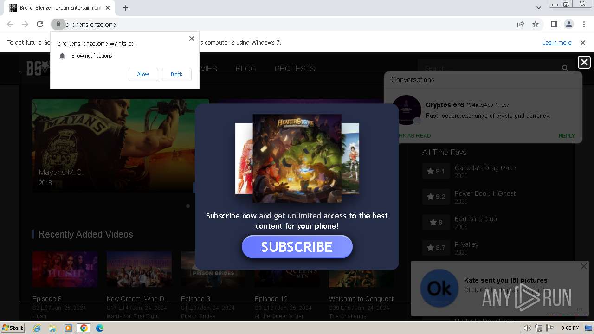Open the Chrome profile avatar
This screenshot has height=334, width=594.
point(568,24)
